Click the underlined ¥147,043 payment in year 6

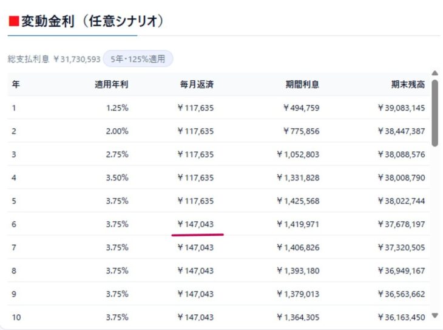[x=195, y=224]
